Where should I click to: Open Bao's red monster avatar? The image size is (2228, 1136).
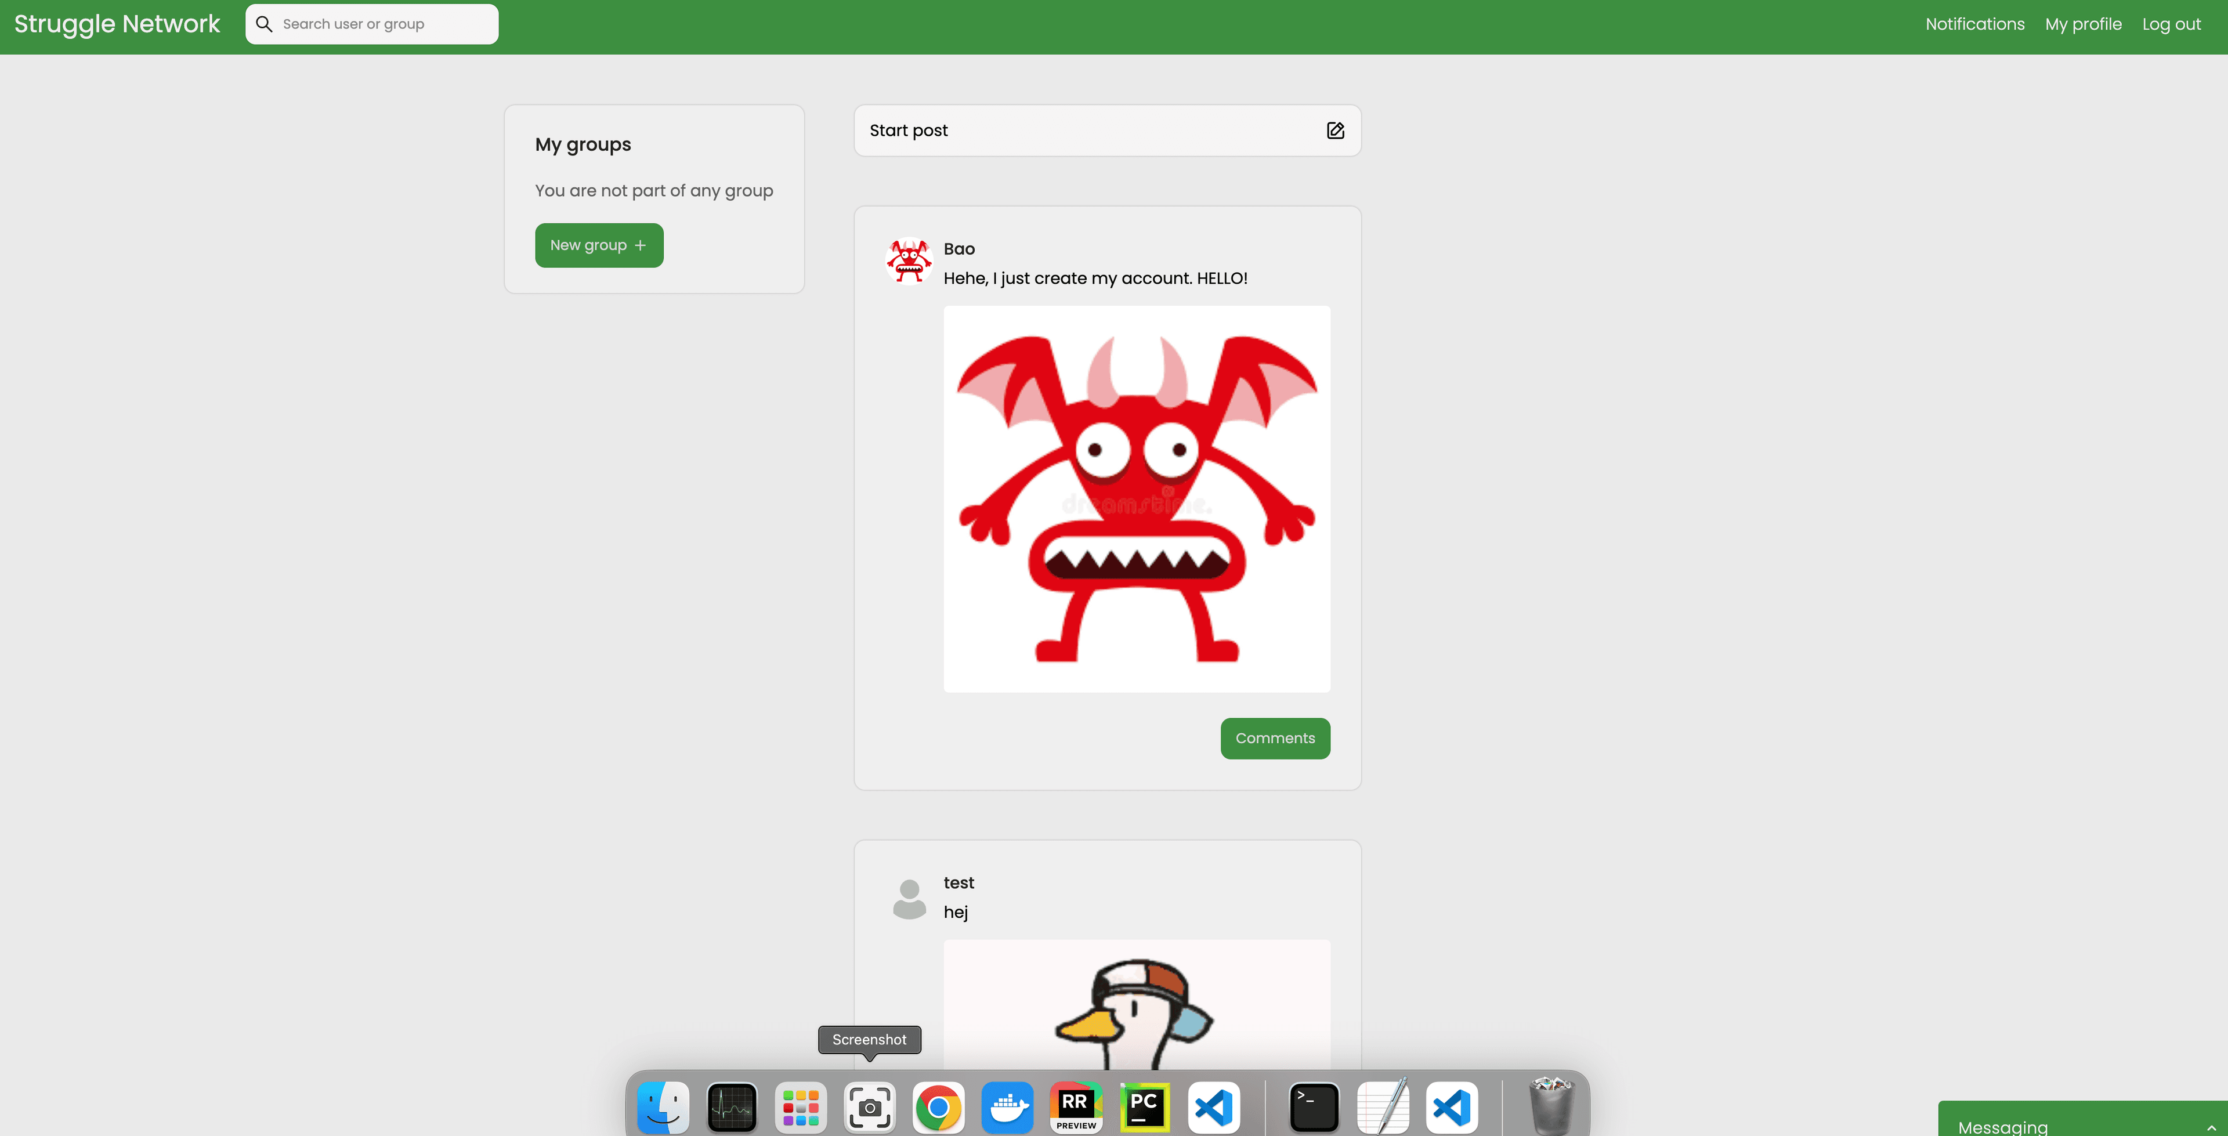[908, 261]
